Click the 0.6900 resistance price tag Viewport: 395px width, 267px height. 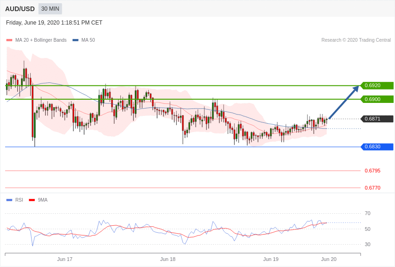click(x=377, y=99)
